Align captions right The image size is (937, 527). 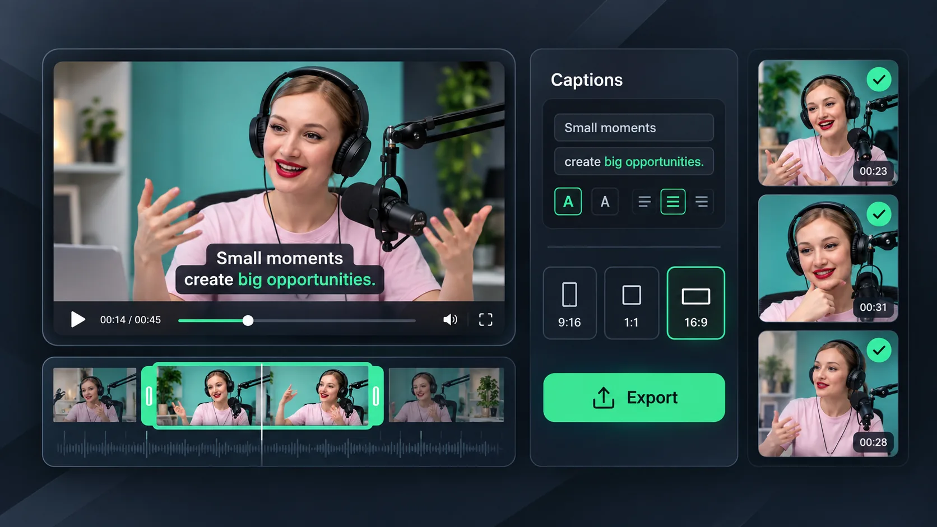coord(702,202)
